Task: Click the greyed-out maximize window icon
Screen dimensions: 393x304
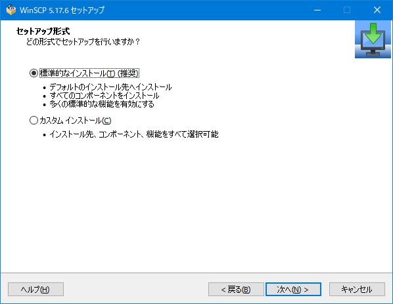Action: tap(347, 10)
